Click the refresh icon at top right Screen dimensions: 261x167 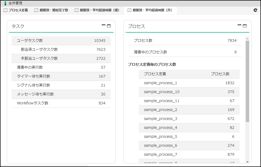pos(255,10)
